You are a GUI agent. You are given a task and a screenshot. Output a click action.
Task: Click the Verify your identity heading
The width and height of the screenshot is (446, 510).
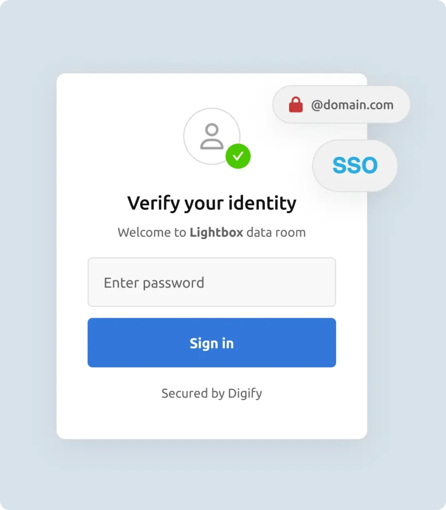pos(212,203)
